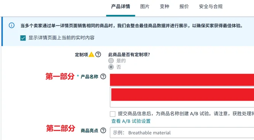The height and width of the screenshot is (140, 254).
Task: Click into the 产品名称 text area
Action: click(182, 97)
